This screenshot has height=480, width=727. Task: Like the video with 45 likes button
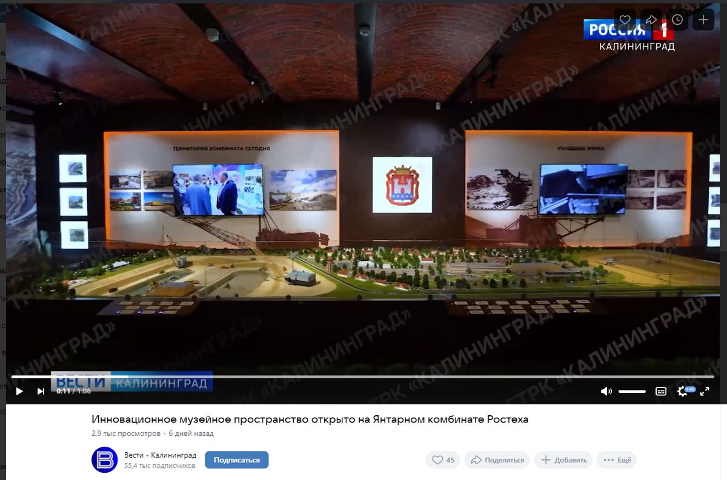pyautogui.click(x=443, y=460)
